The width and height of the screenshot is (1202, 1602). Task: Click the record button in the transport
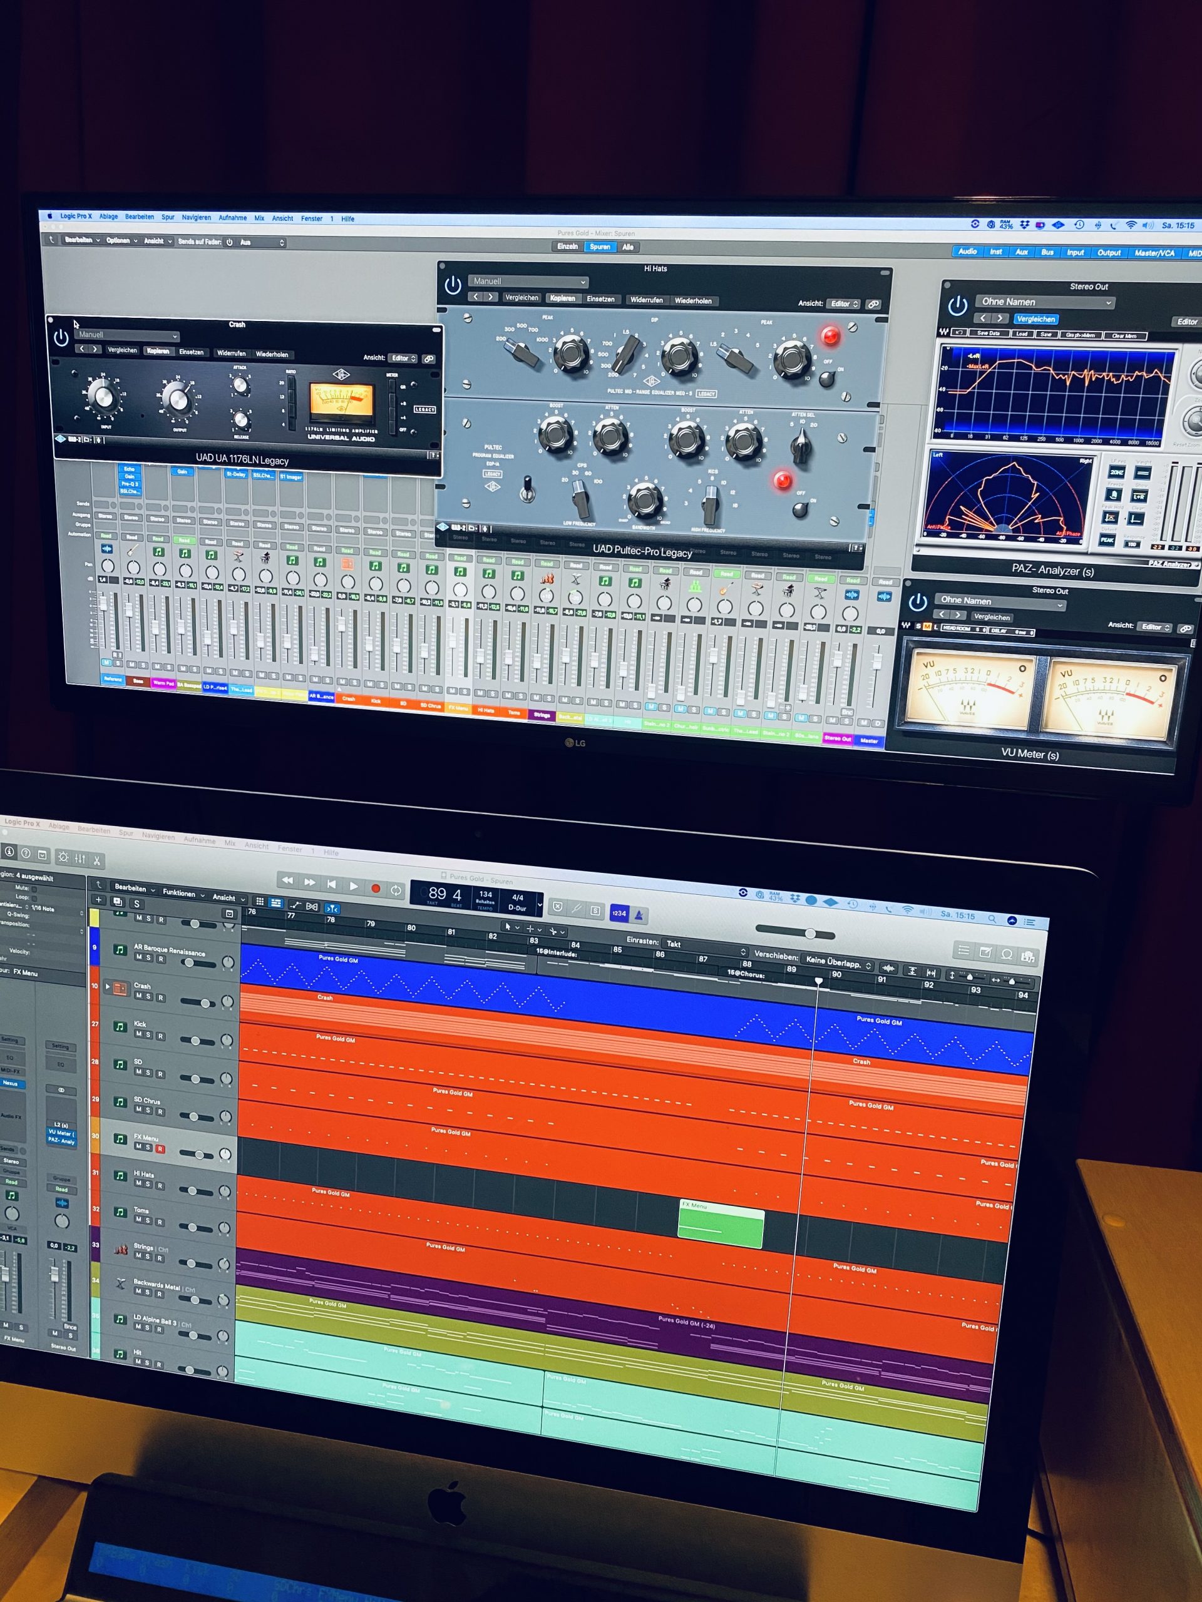pos(375,889)
